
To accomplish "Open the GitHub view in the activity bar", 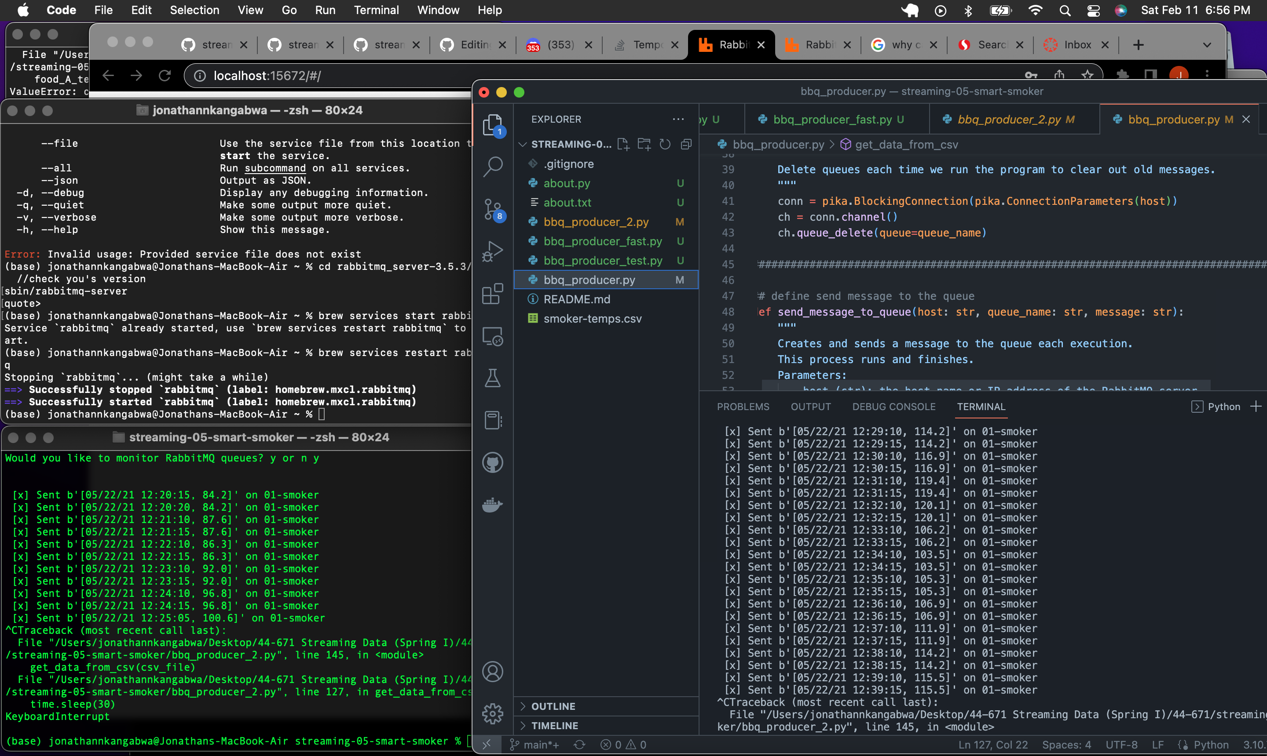I will (x=493, y=462).
